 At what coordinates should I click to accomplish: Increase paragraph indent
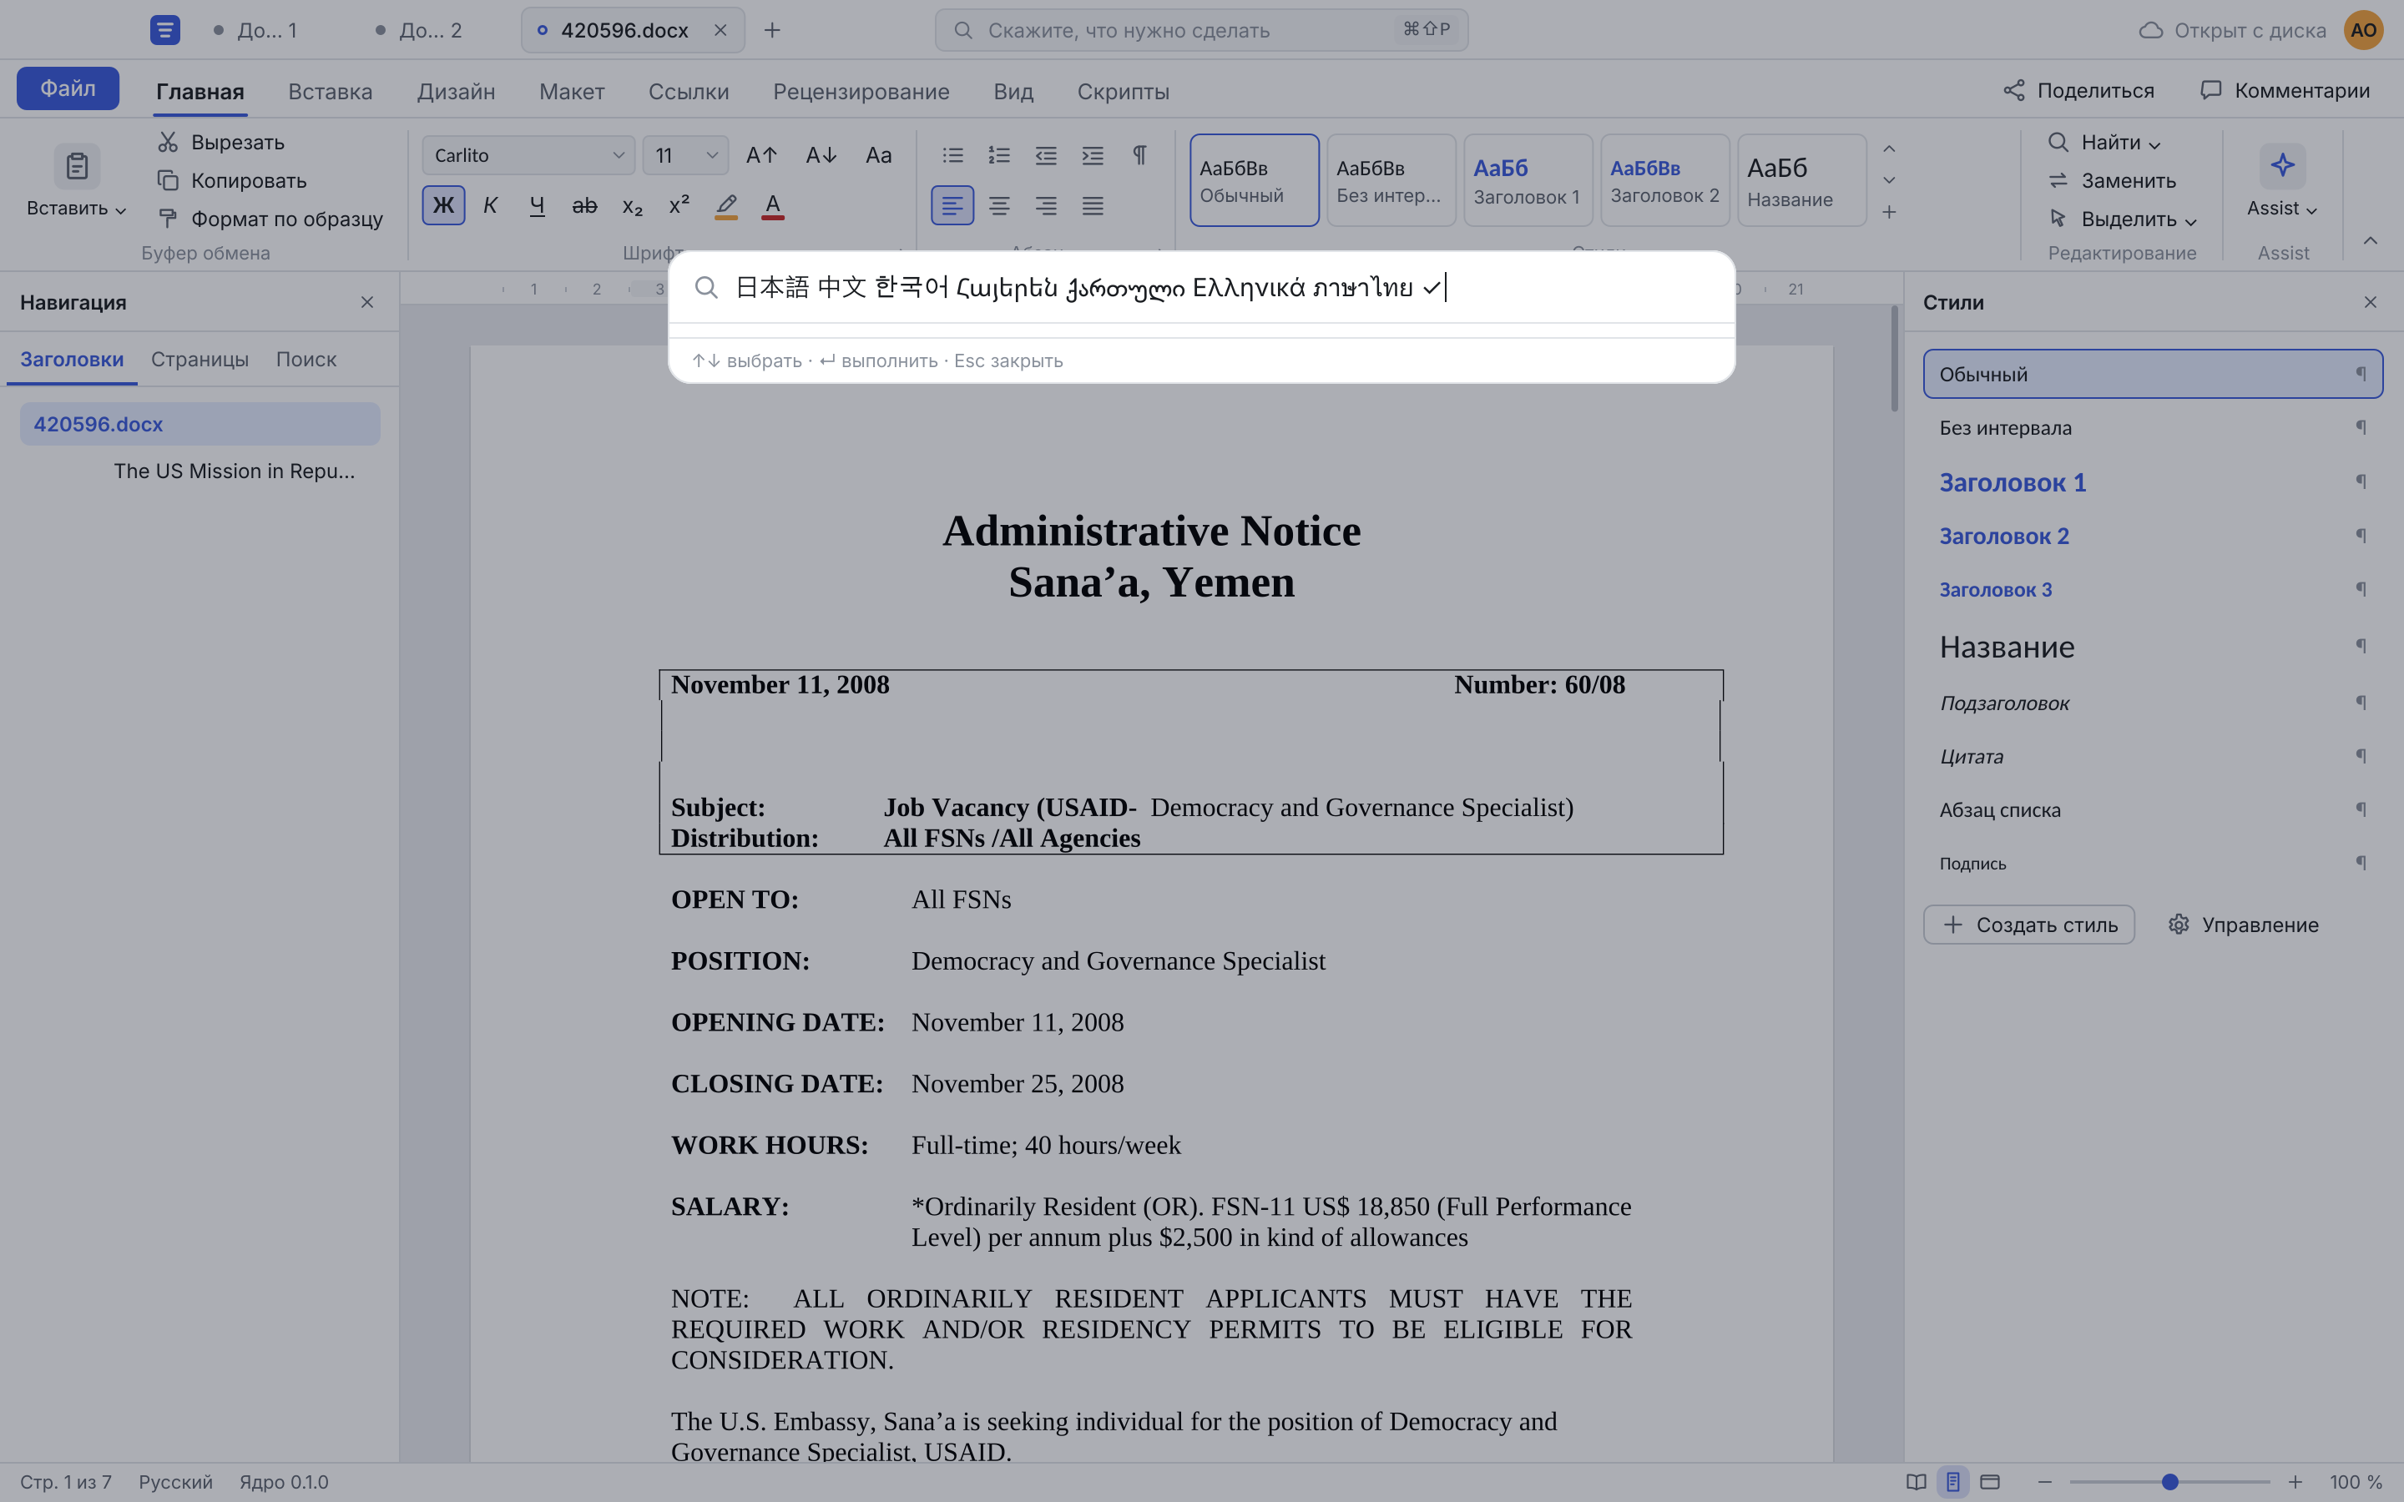(1093, 155)
